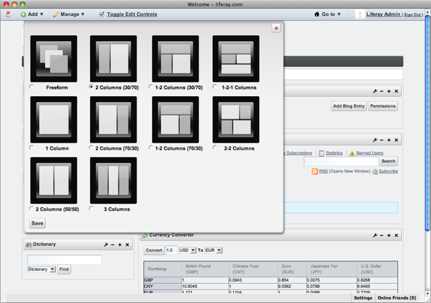Minimize the Blogs portlet with the minus icon
431x303 pixels.
[x=382, y=91]
